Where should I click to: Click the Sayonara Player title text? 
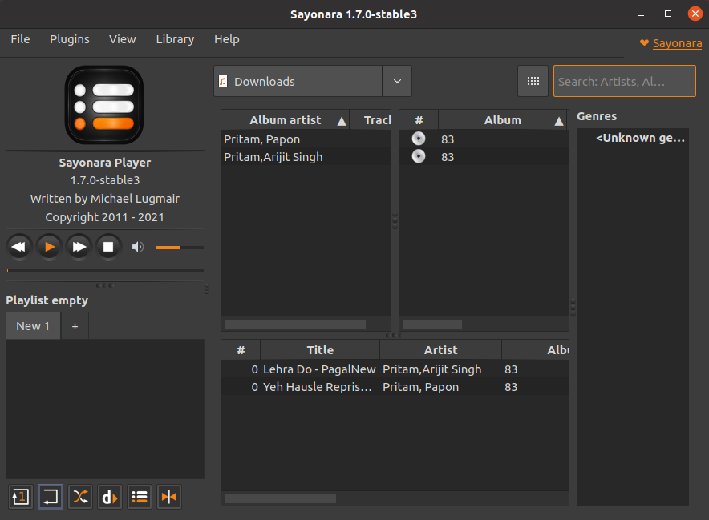pos(105,163)
